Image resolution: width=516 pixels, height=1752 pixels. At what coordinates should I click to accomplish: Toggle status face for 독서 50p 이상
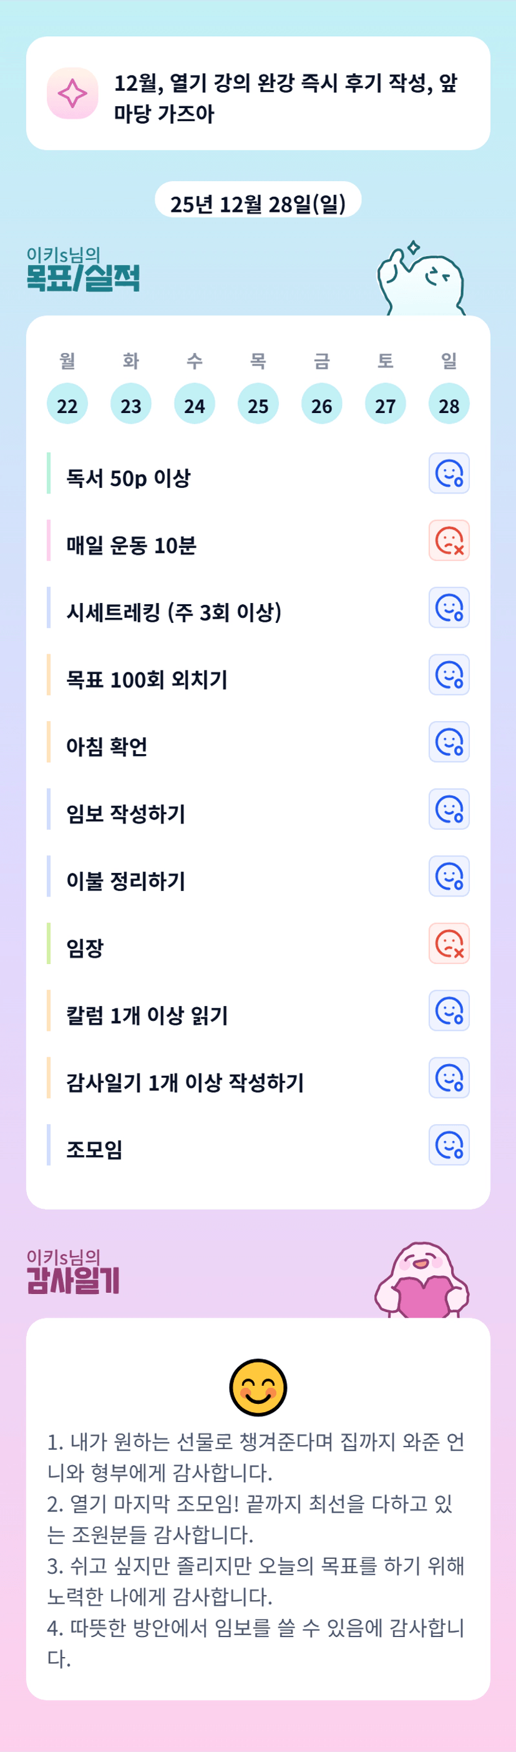pos(449,474)
